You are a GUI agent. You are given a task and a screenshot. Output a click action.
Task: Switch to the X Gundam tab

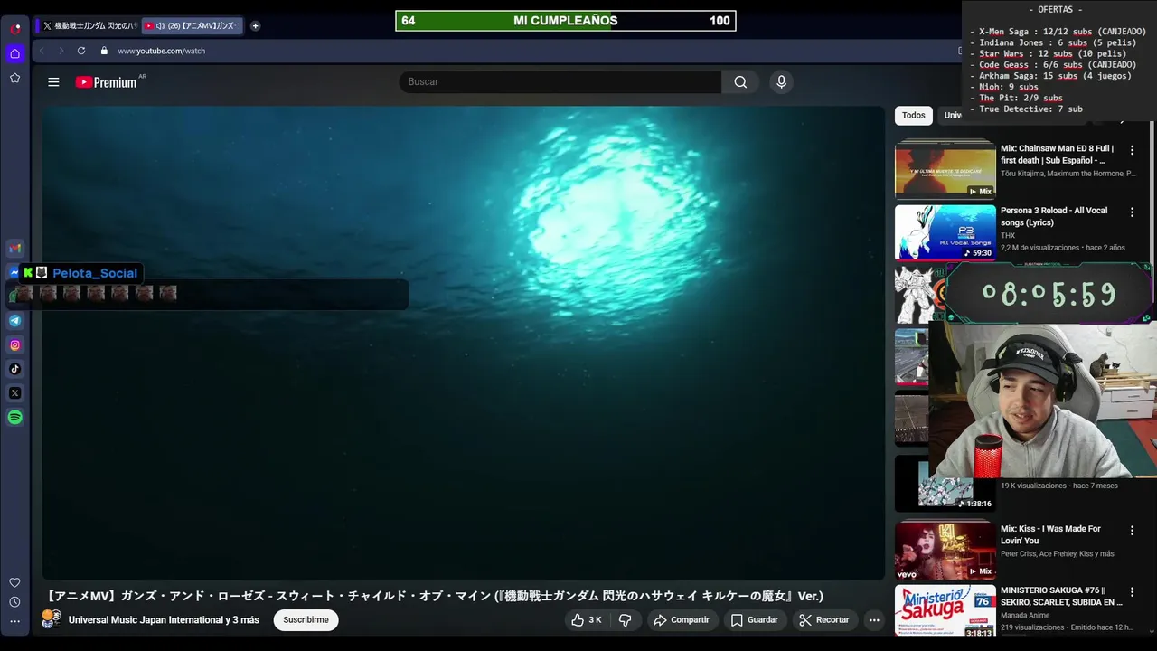(88, 26)
